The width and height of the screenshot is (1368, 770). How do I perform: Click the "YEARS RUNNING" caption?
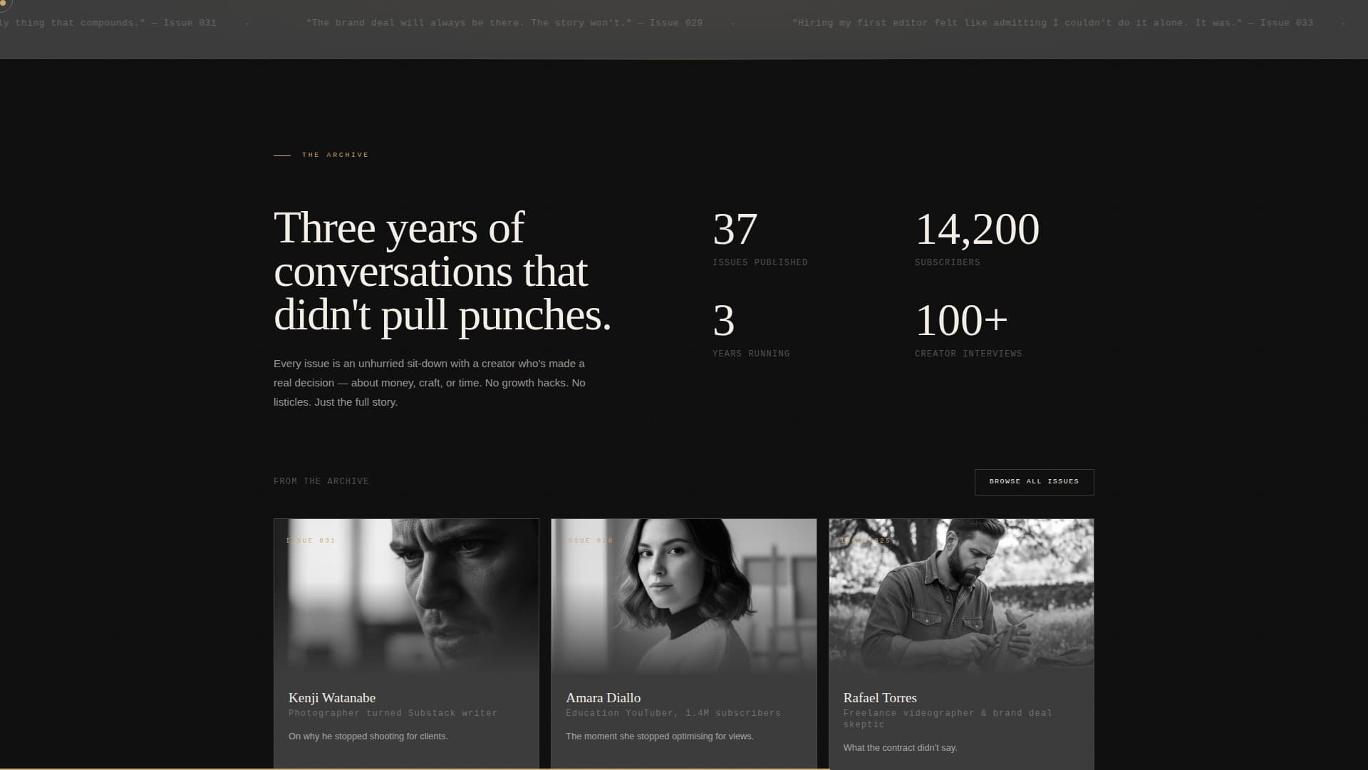click(x=751, y=354)
